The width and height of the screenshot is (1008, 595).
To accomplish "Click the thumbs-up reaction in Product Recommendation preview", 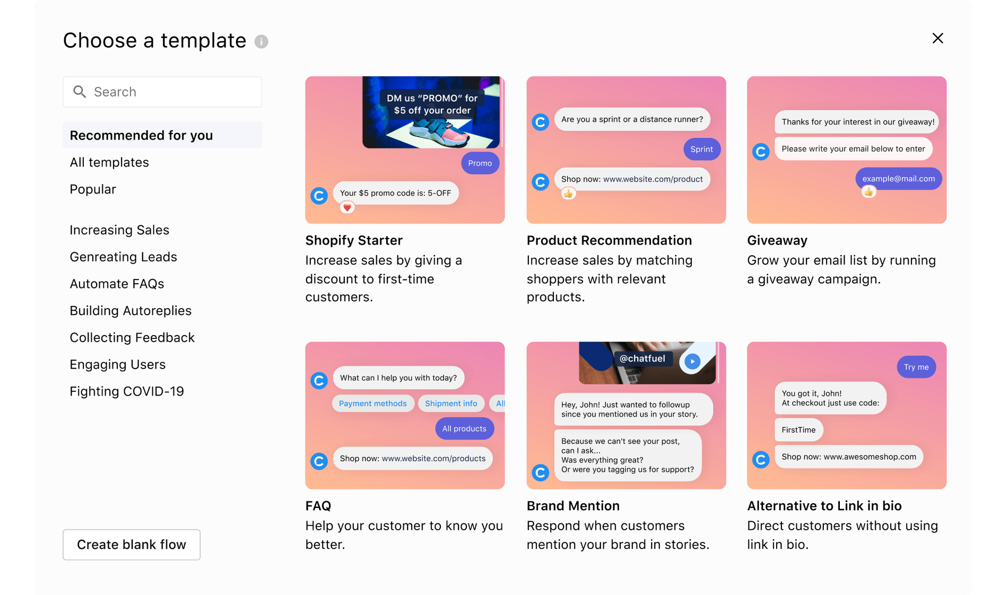I will click(x=568, y=194).
